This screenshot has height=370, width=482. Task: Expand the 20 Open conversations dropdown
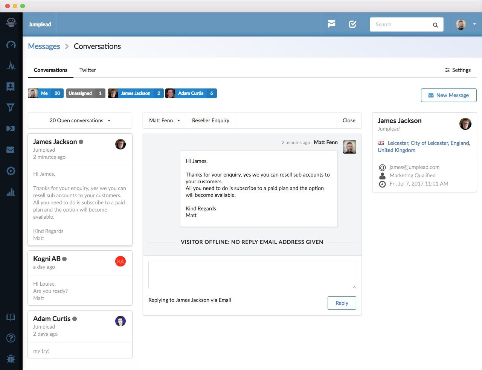pyautogui.click(x=79, y=120)
